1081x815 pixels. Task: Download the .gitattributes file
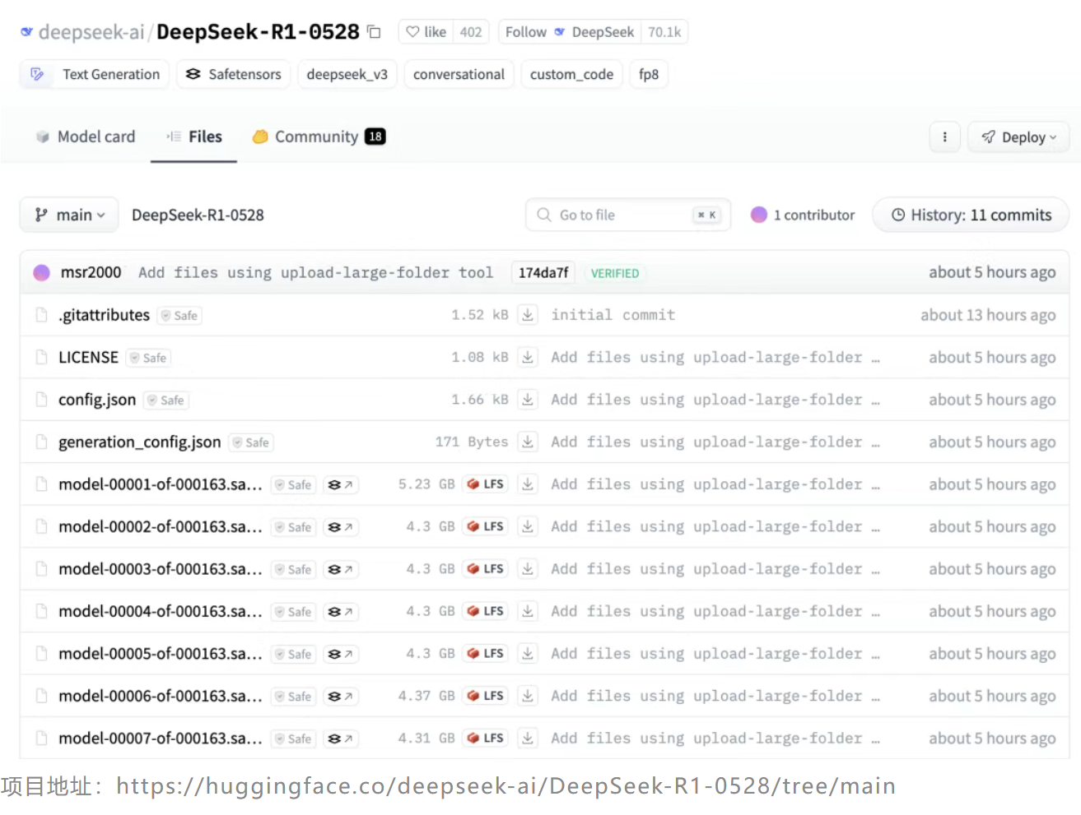[528, 314]
